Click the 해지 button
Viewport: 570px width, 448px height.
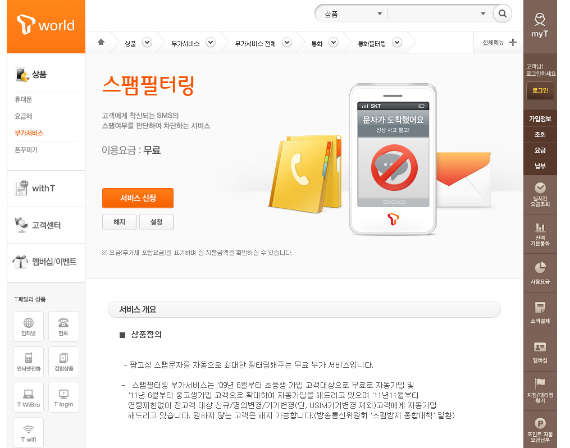(x=119, y=222)
